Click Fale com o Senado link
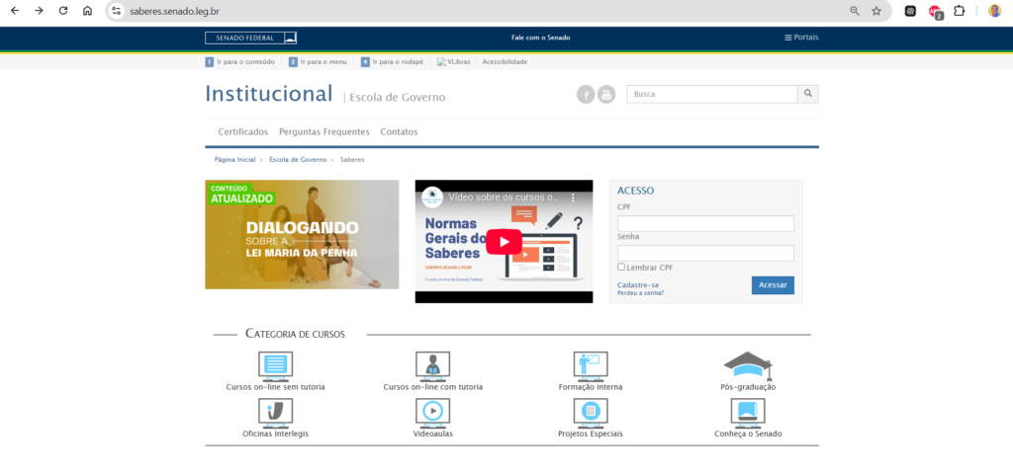This screenshot has width=1013, height=474. coord(541,38)
